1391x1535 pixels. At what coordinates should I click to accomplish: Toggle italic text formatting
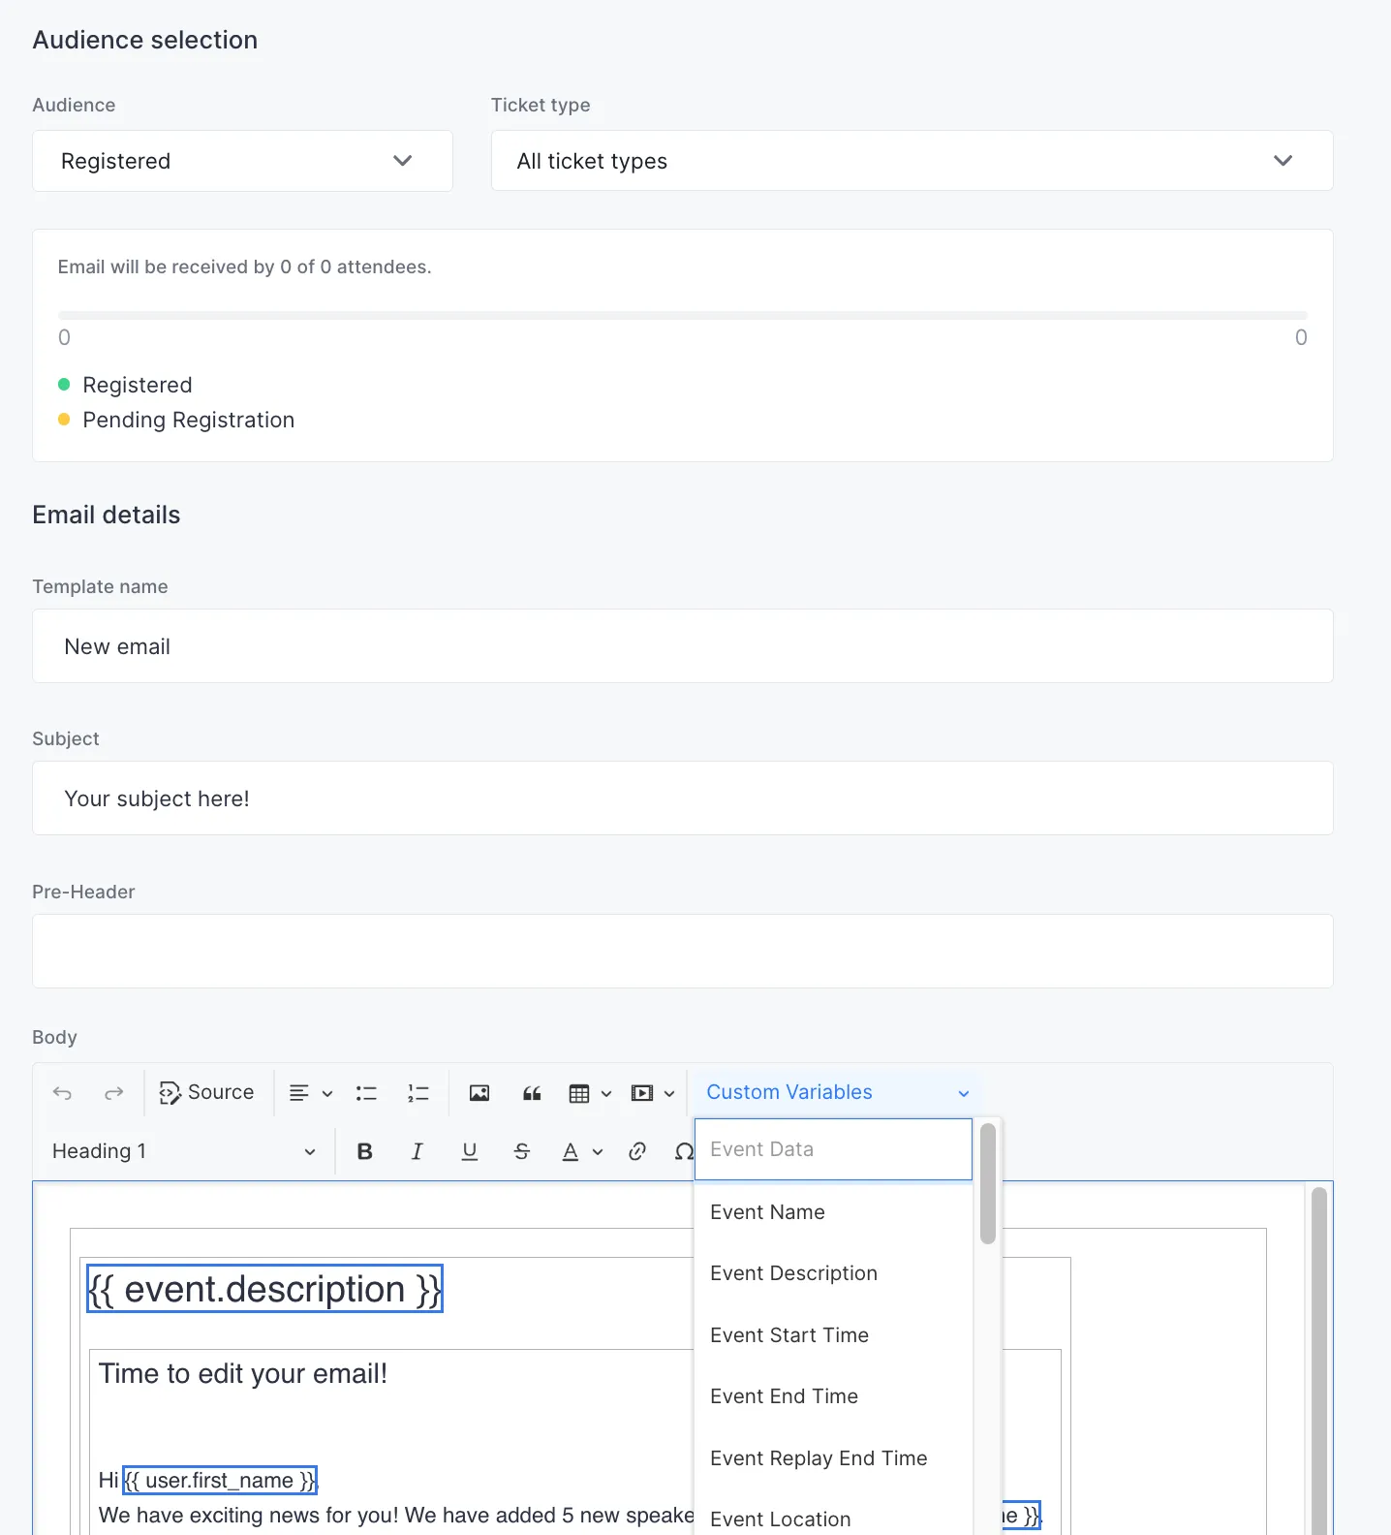417,1151
